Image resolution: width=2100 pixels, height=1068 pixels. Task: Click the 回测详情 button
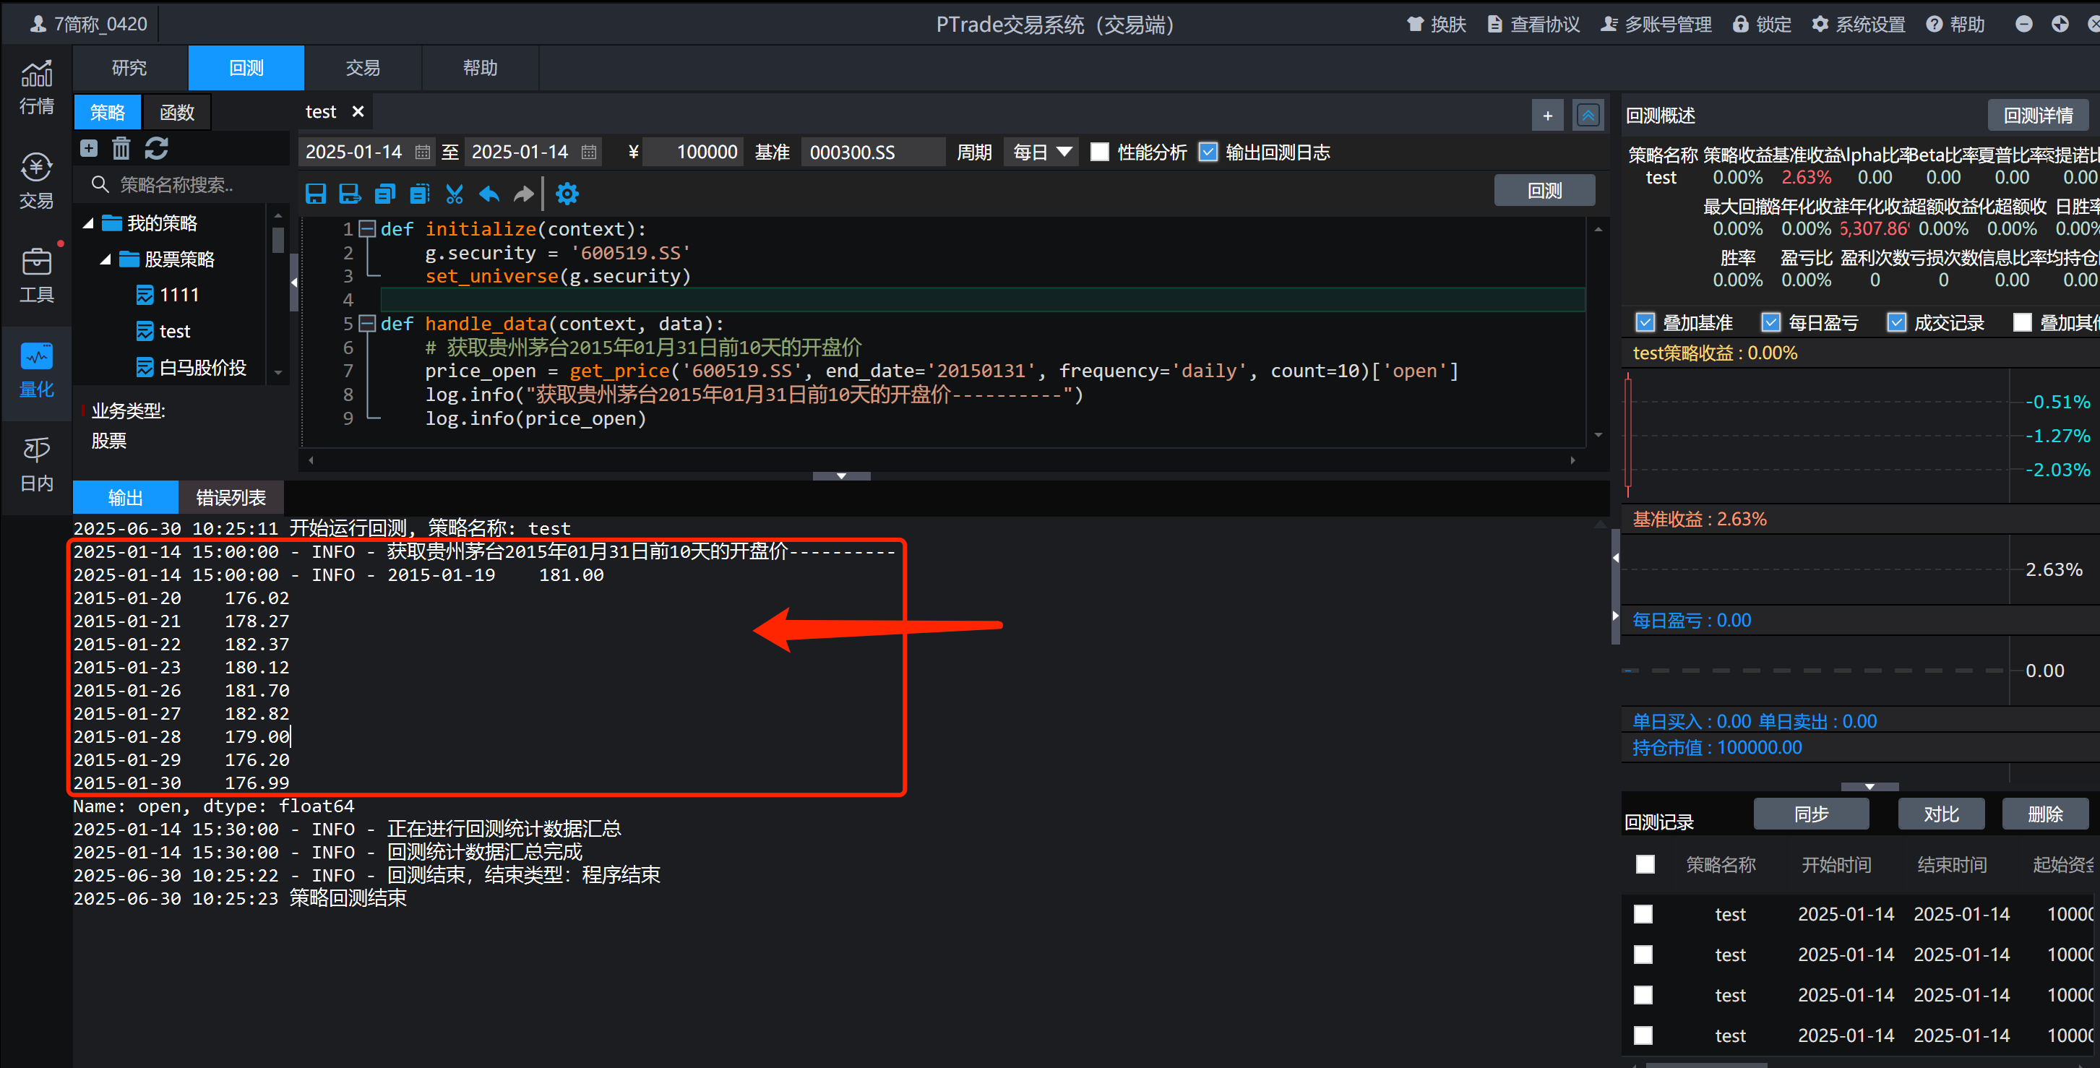tap(2037, 116)
